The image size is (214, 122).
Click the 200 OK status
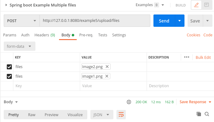[141, 102]
